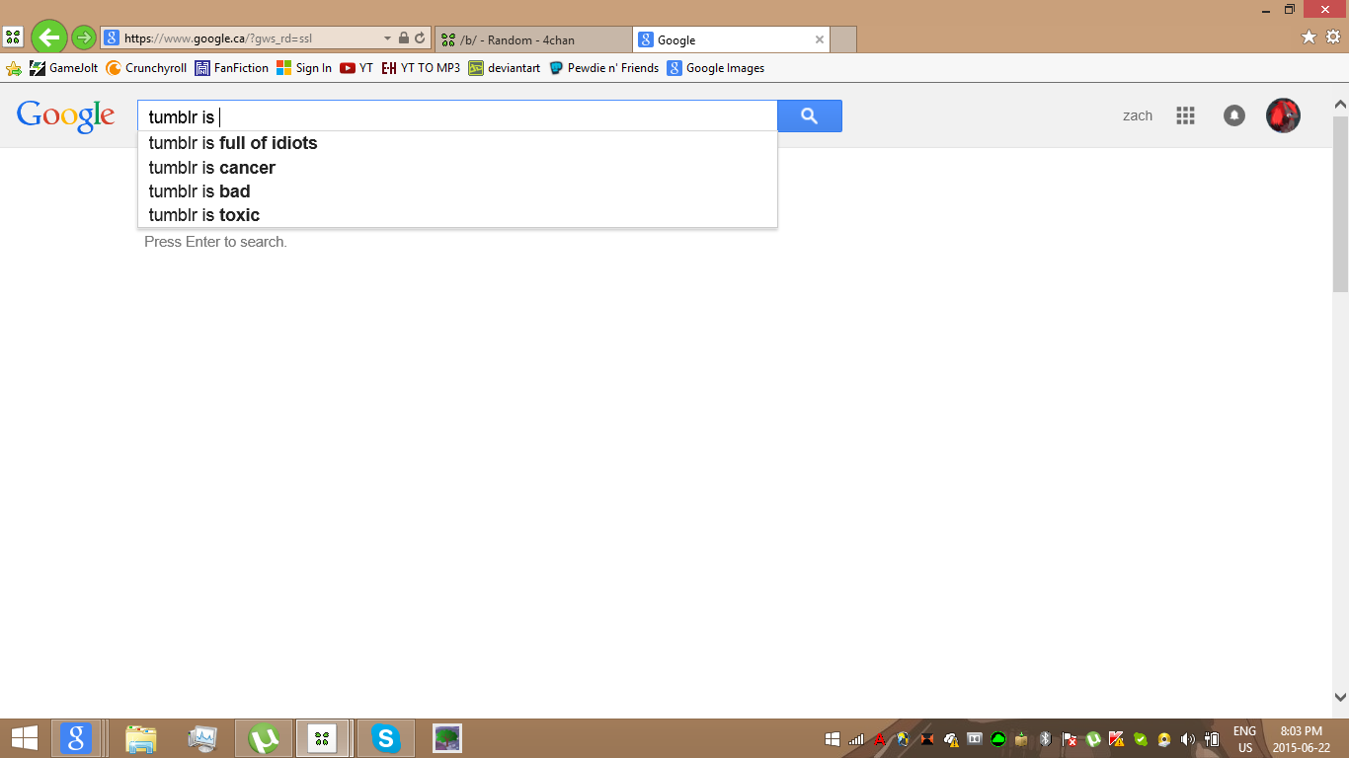Viewport: 1349px width, 758px height.
Task: Open browser settings gear icon
Action: [x=1332, y=37]
